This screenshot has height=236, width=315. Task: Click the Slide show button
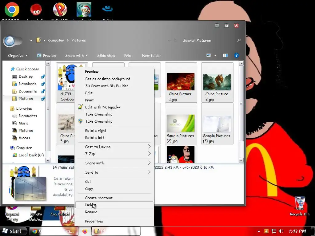[106, 56]
